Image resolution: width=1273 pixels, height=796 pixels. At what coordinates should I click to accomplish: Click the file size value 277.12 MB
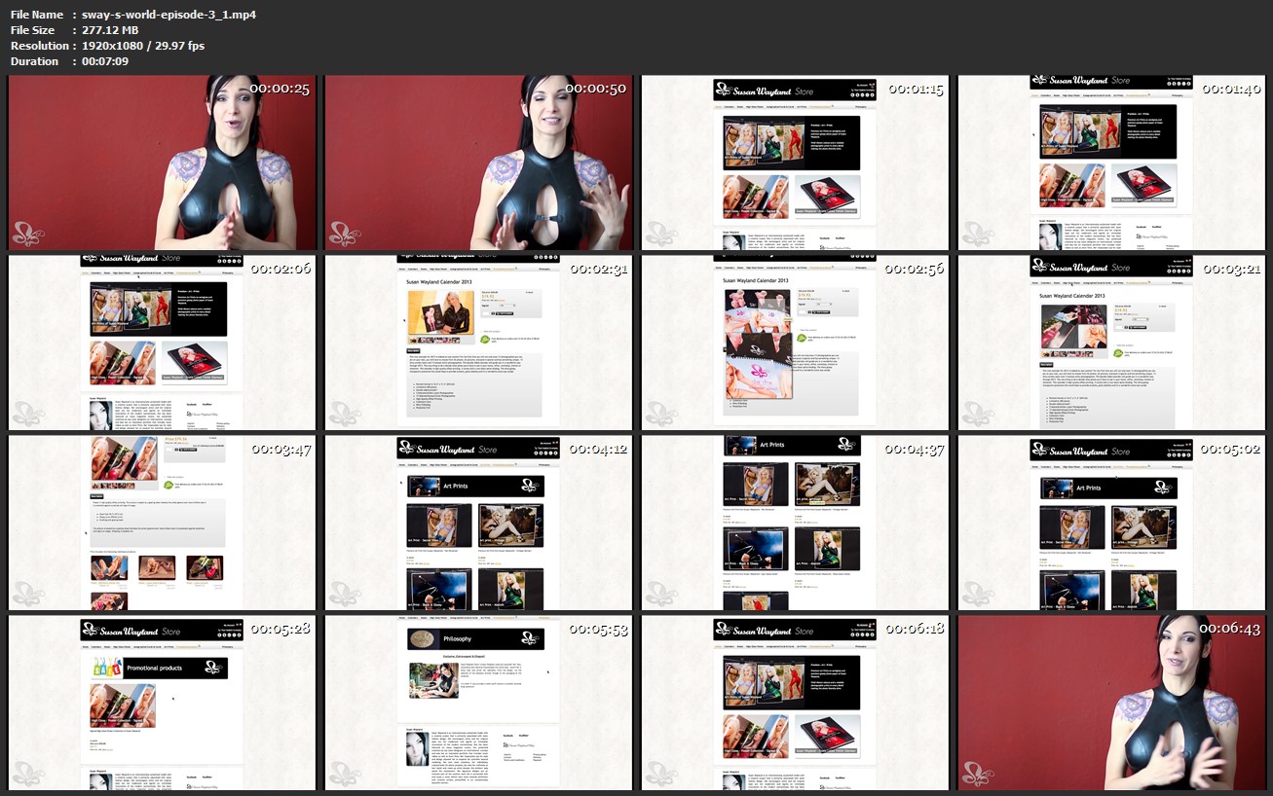[111, 30]
